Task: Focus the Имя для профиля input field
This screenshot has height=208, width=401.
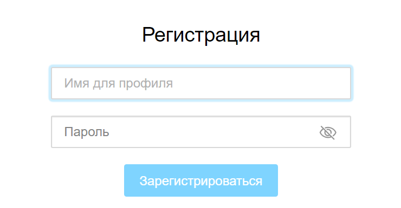Action: [201, 83]
